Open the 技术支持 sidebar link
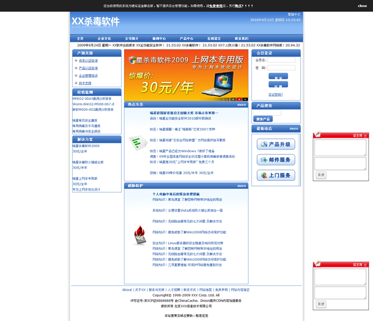The image size is (373, 321). click(85, 83)
